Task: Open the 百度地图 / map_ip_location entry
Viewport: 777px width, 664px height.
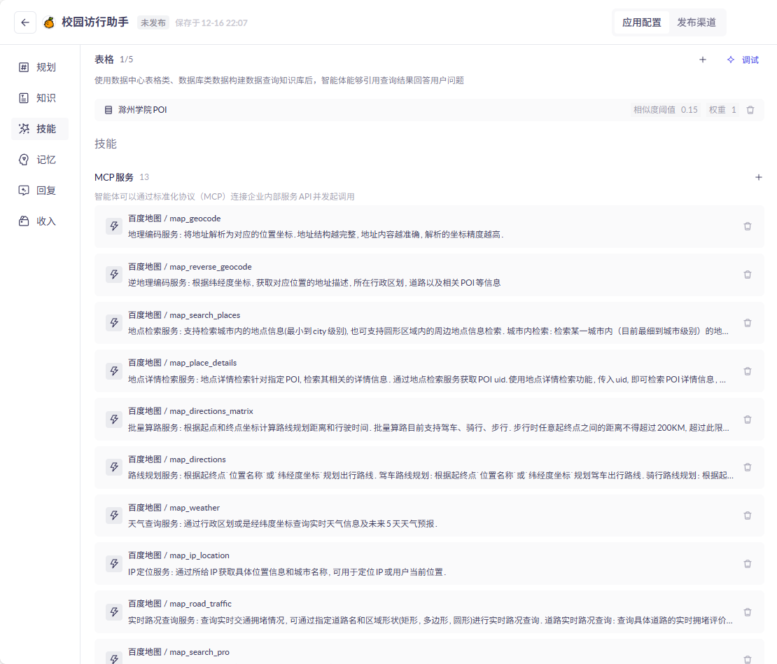Action: 429,564
